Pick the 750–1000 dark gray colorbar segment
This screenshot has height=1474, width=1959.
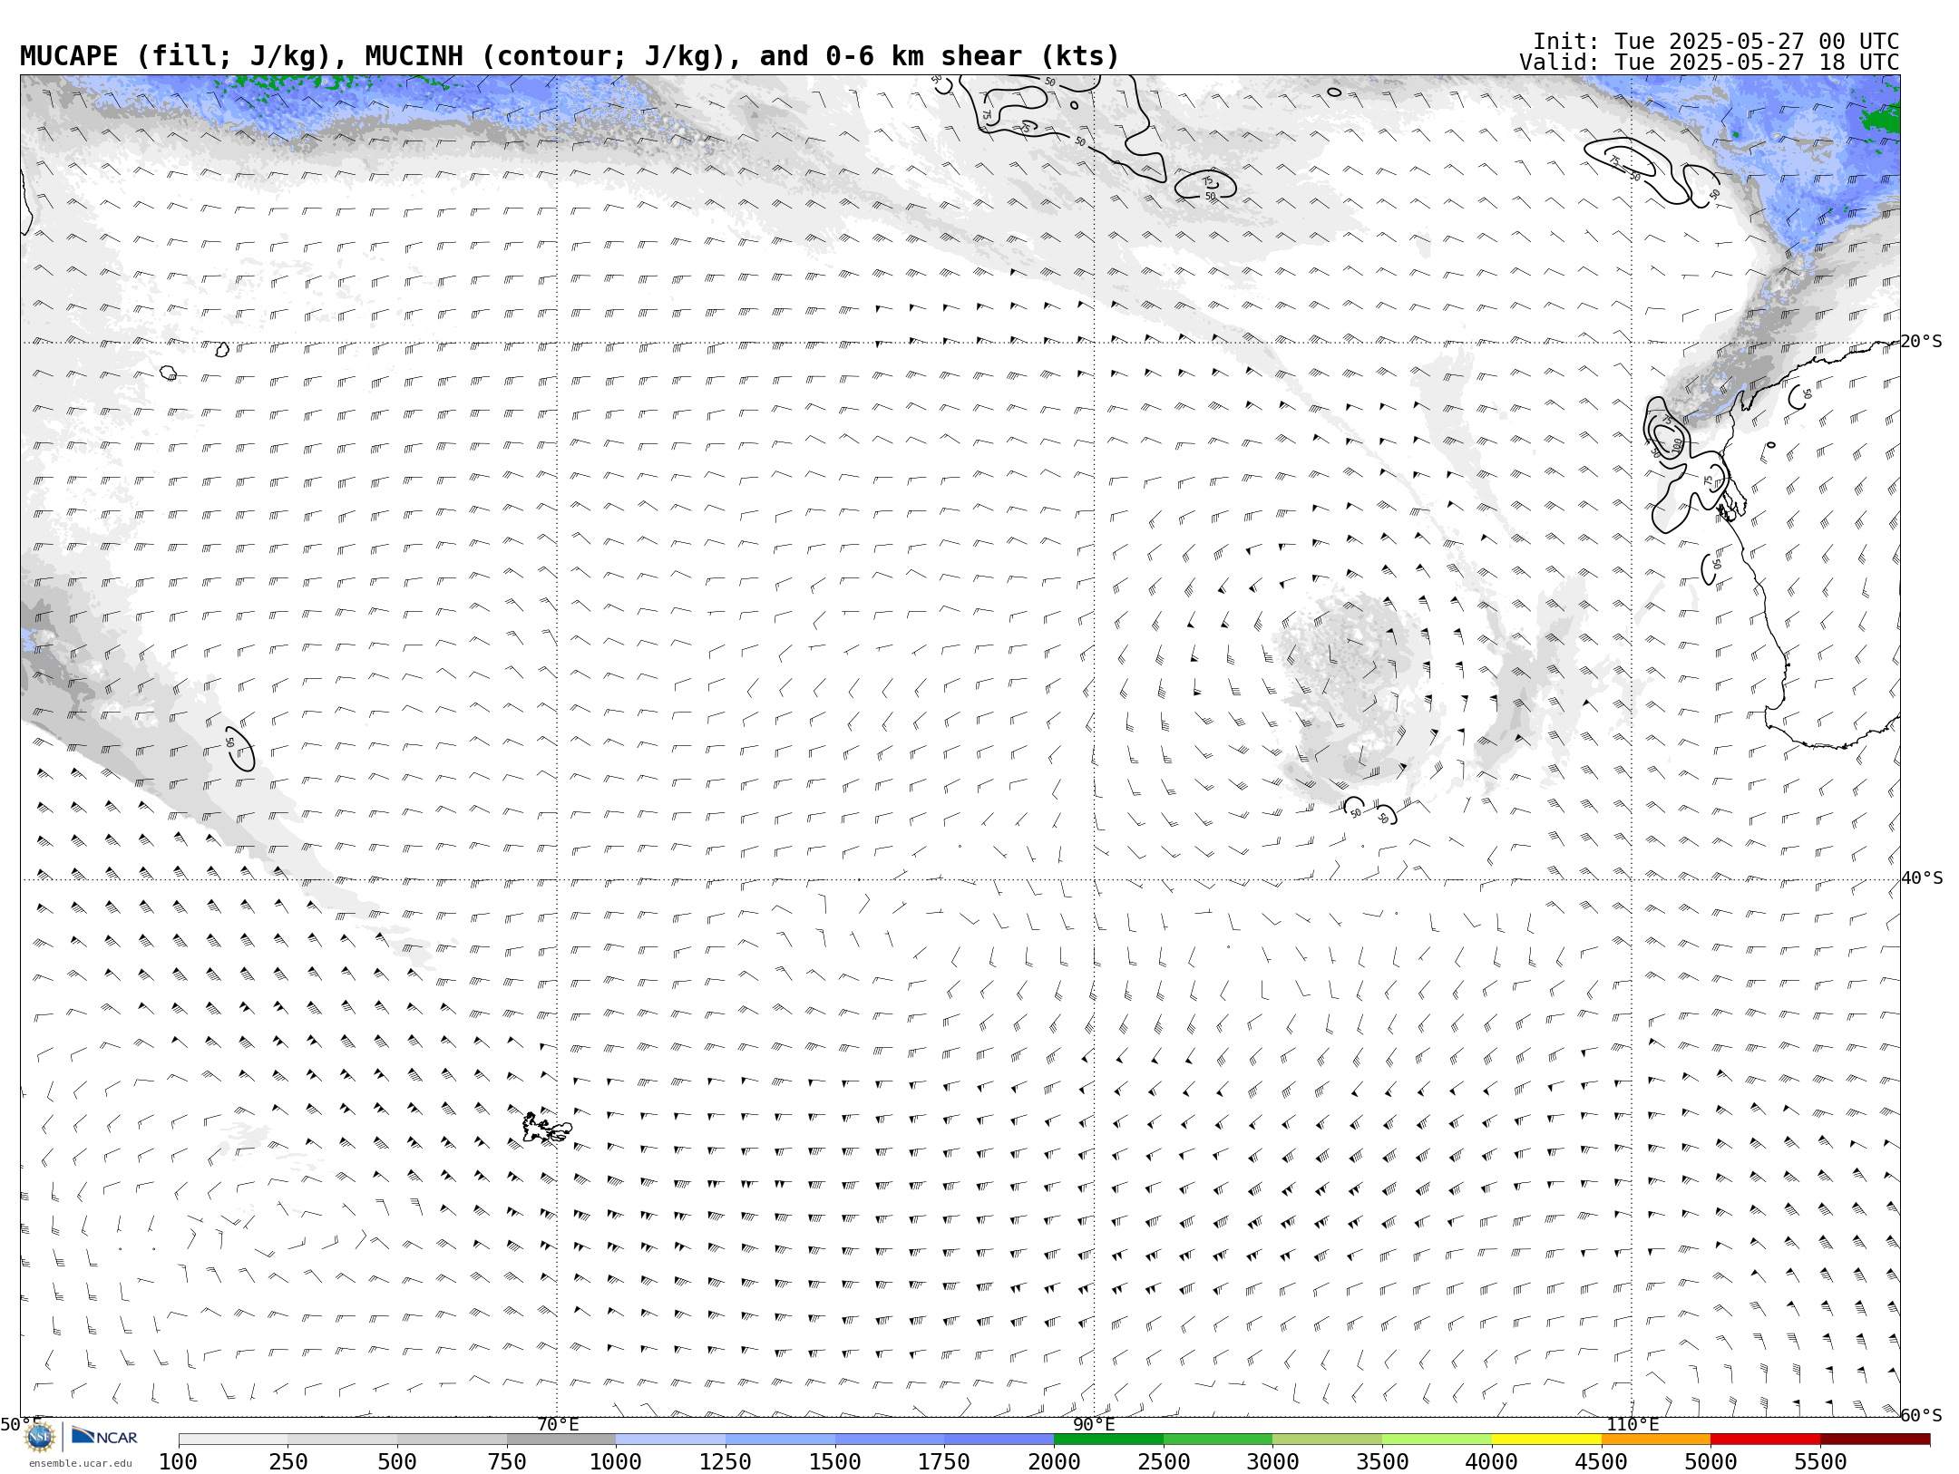click(x=561, y=1440)
